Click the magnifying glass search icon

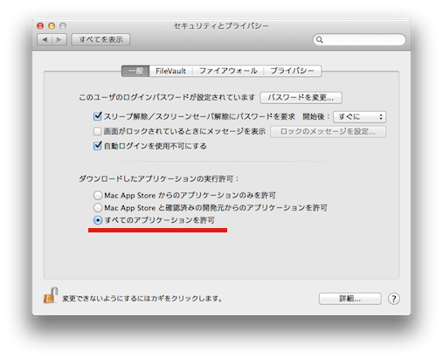(320, 40)
